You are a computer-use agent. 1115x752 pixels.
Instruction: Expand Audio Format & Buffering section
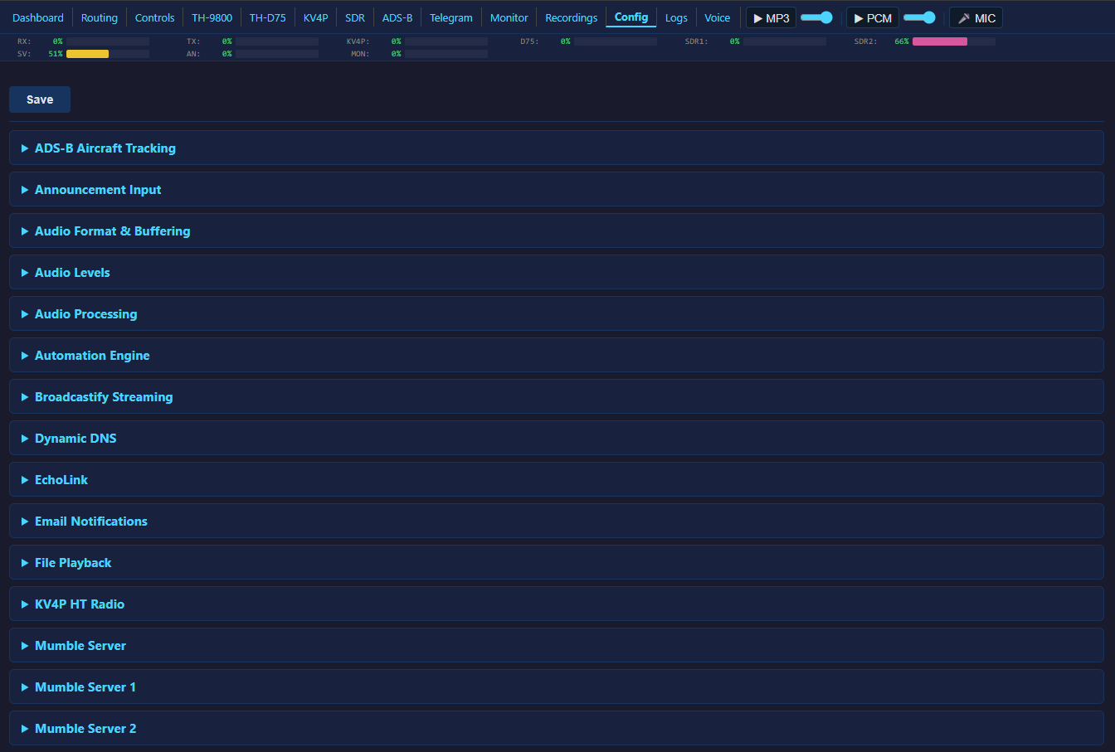[x=557, y=231]
